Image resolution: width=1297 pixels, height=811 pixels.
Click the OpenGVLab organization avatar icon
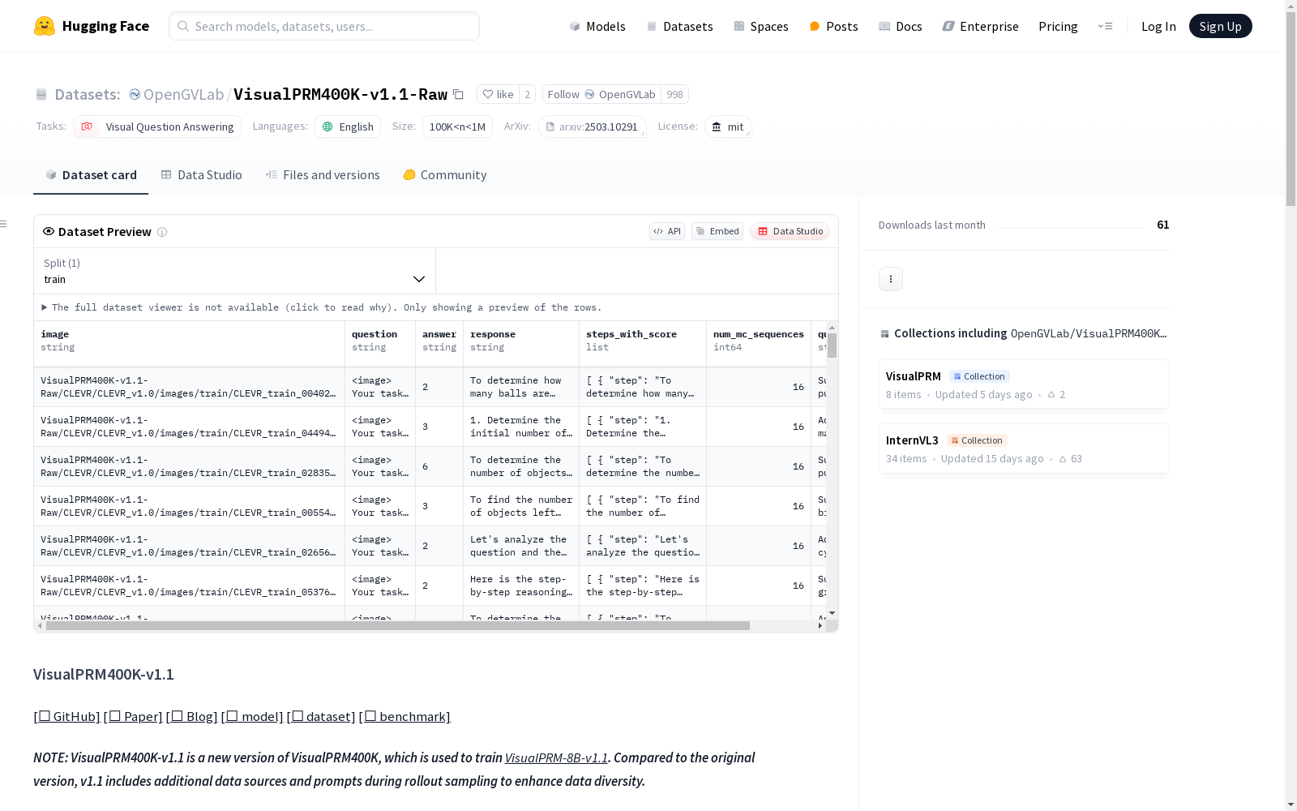point(135,94)
